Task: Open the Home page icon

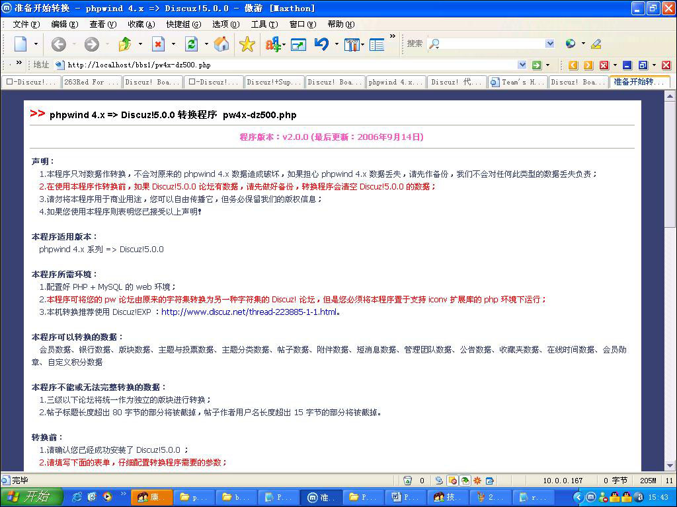Action: pos(221,44)
